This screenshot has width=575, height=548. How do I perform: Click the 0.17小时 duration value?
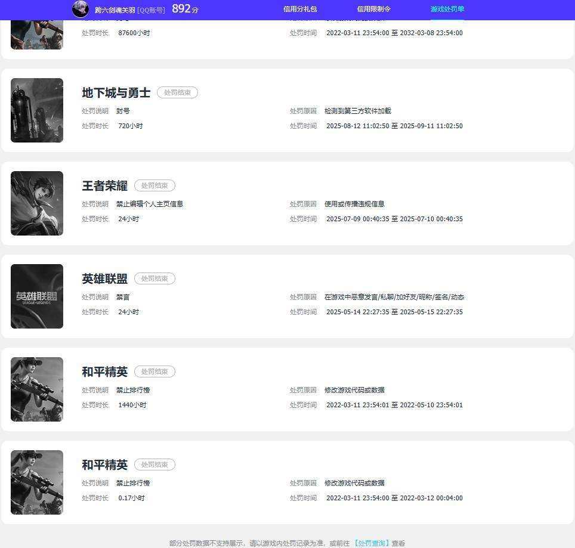click(x=132, y=498)
